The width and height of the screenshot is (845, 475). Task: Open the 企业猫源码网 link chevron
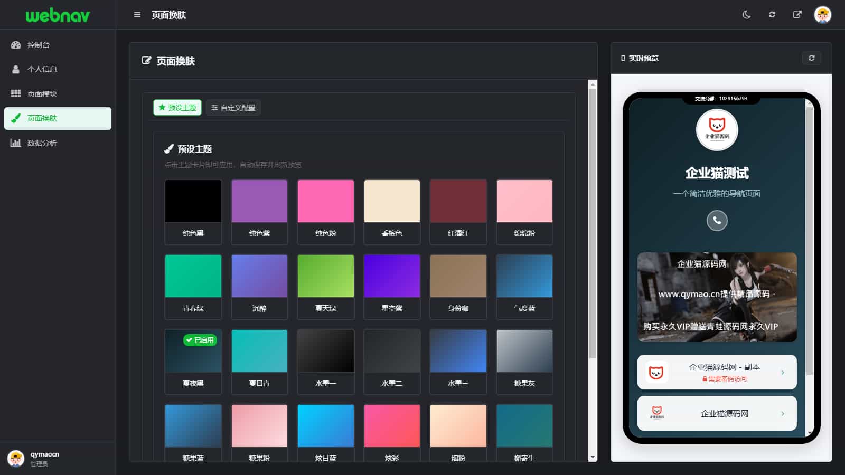click(782, 414)
